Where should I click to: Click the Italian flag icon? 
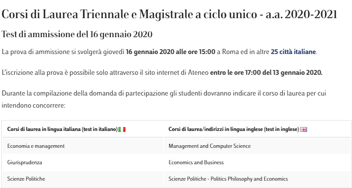(x=122, y=130)
